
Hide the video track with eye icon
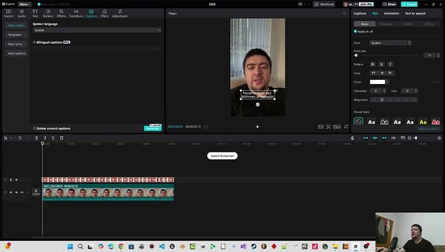[17, 192]
